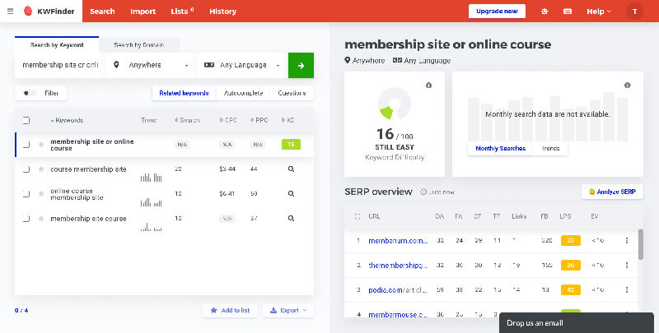659x333 pixels.
Task: Star the keyword membership site or online course
Action: (x=40, y=145)
